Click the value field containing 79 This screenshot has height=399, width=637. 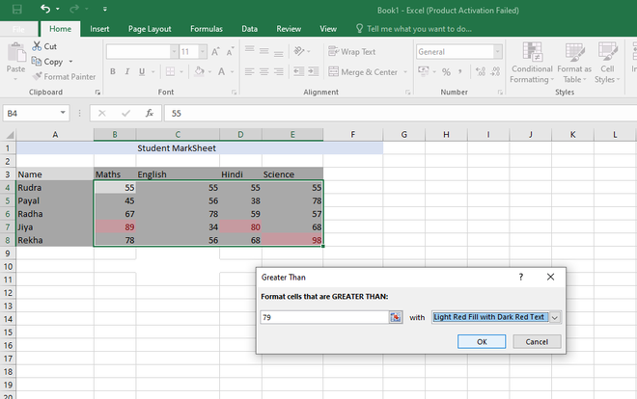coord(323,316)
